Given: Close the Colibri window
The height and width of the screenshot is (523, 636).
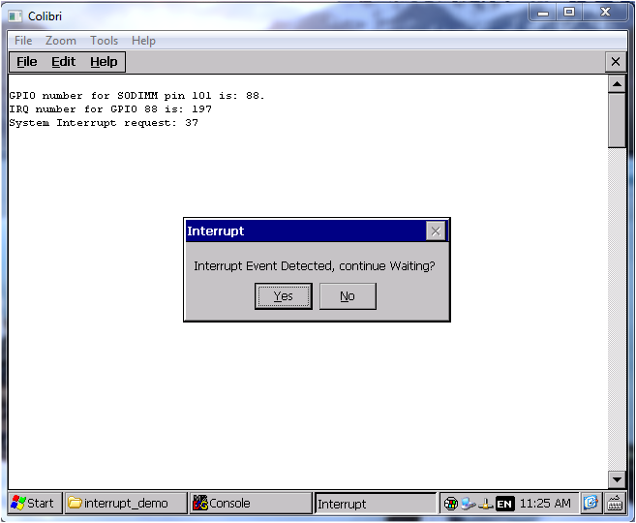Looking at the screenshot, I should click(605, 13).
